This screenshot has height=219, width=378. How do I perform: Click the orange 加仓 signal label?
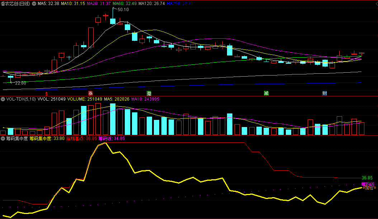click(369, 188)
